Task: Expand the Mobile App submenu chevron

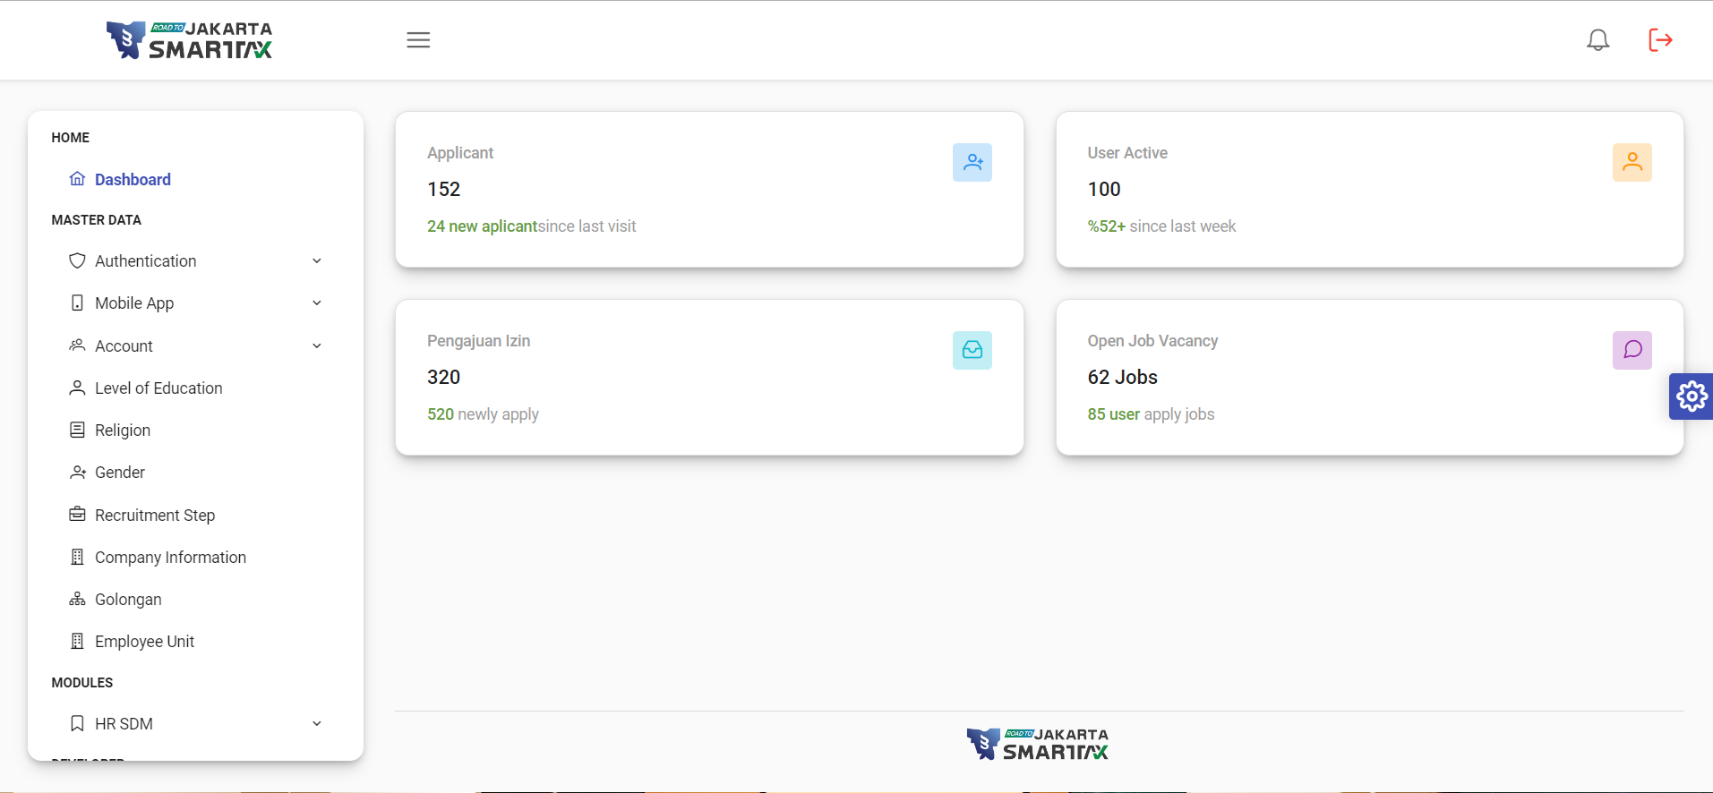Action: [x=316, y=303]
